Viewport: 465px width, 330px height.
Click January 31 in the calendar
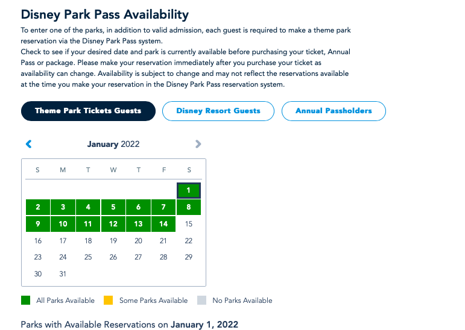coord(63,274)
